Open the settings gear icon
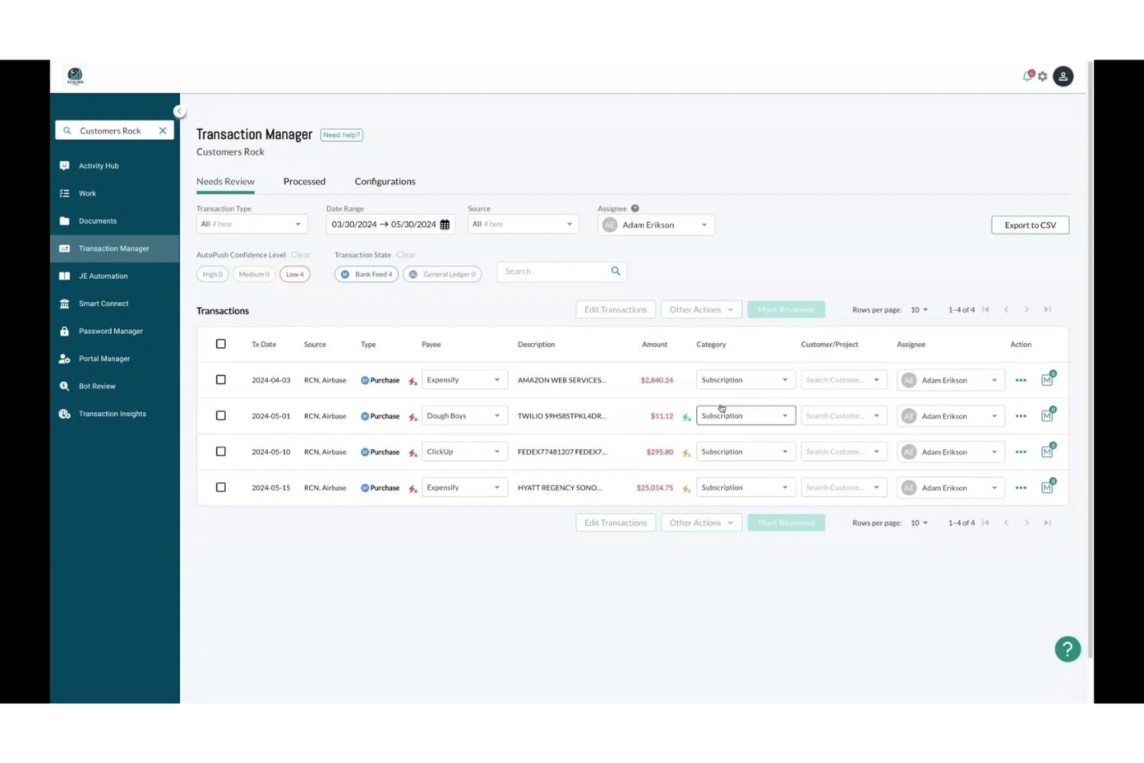Screen dimensions: 1144x763 (x=1042, y=76)
